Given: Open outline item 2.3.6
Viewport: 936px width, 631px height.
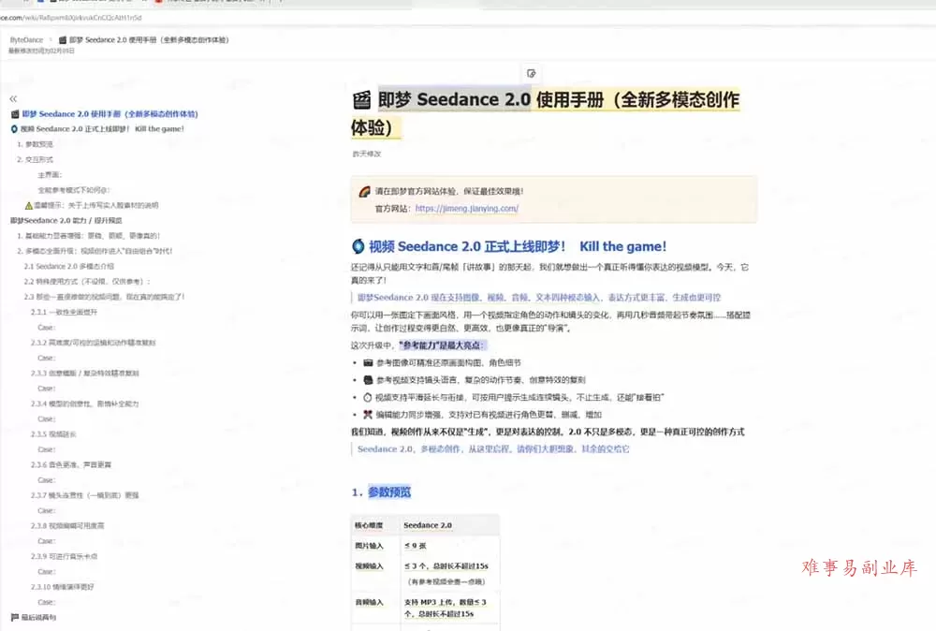Looking at the screenshot, I should click(71, 464).
